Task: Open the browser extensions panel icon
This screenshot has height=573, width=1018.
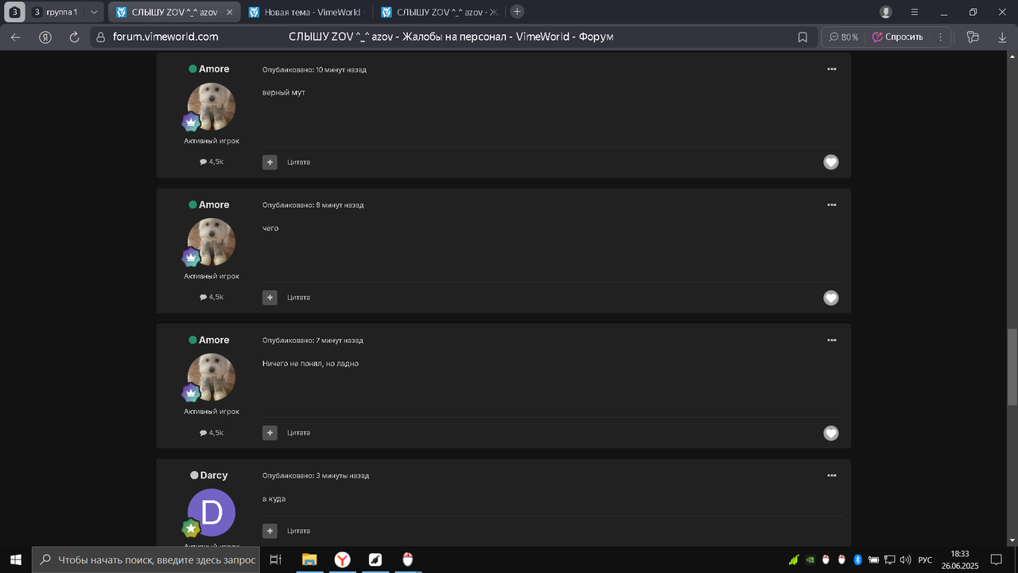Action: click(x=972, y=37)
